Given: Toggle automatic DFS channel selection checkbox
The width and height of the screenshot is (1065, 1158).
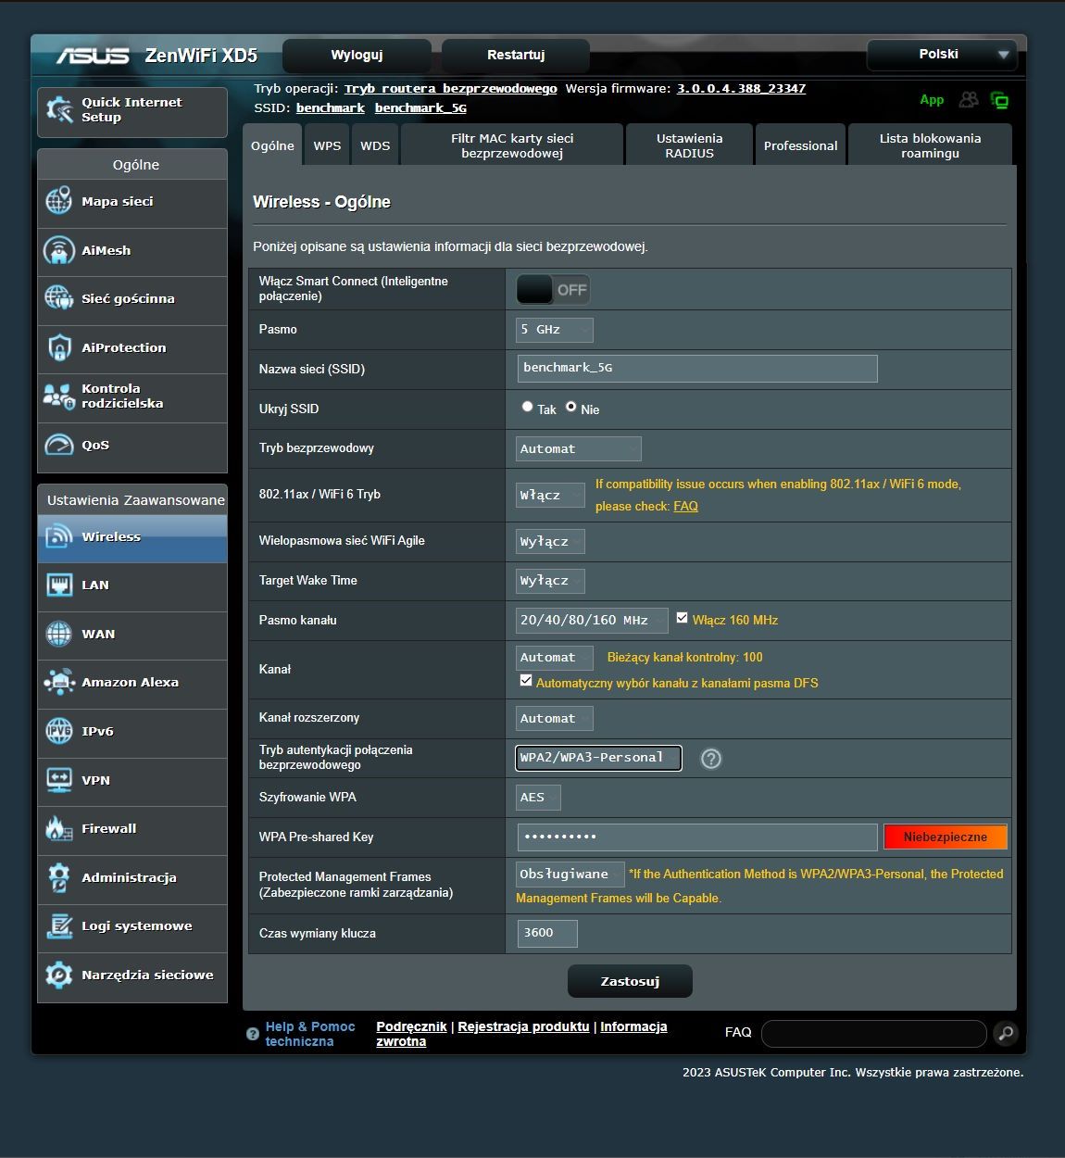Looking at the screenshot, I should (x=526, y=681).
